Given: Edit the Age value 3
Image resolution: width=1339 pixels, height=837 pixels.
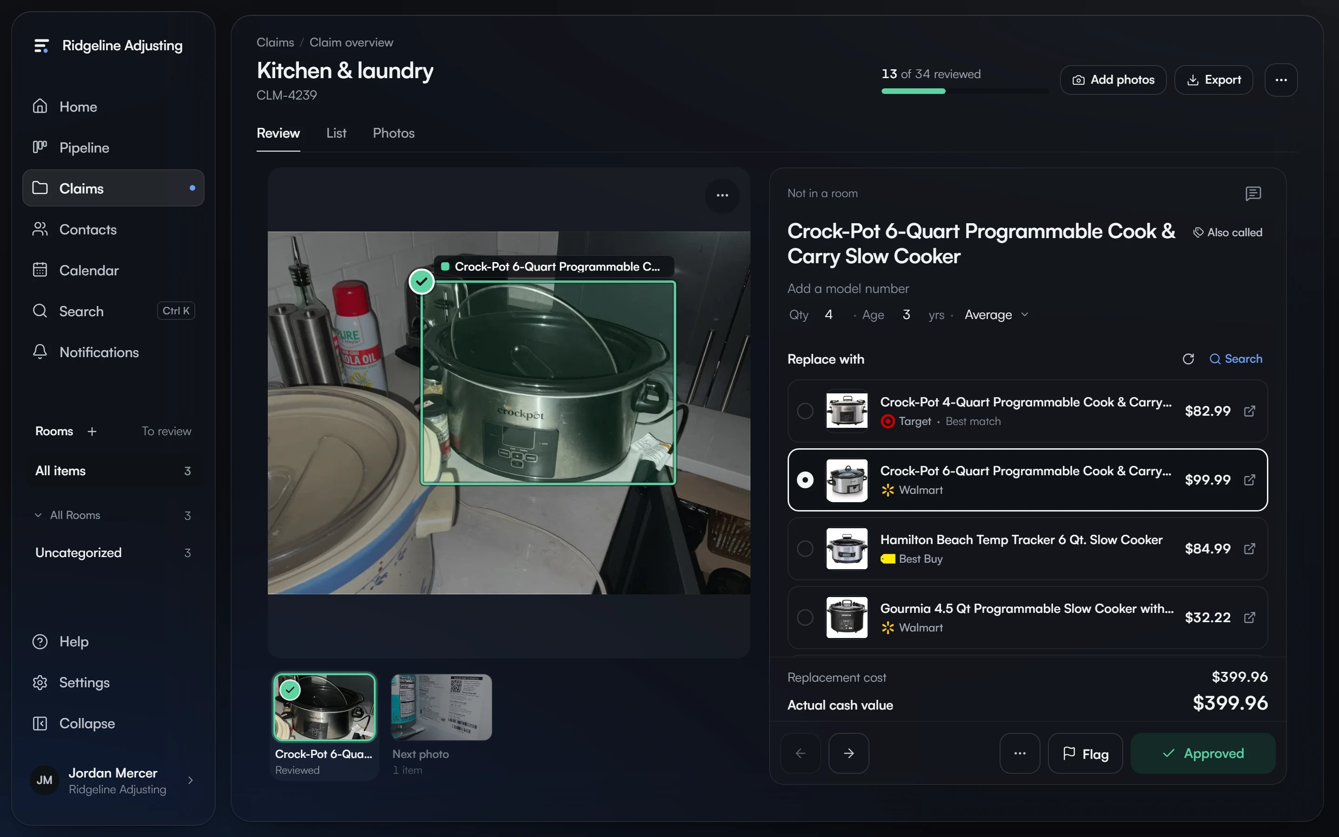Looking at the screenshot, I should (906, 315).
